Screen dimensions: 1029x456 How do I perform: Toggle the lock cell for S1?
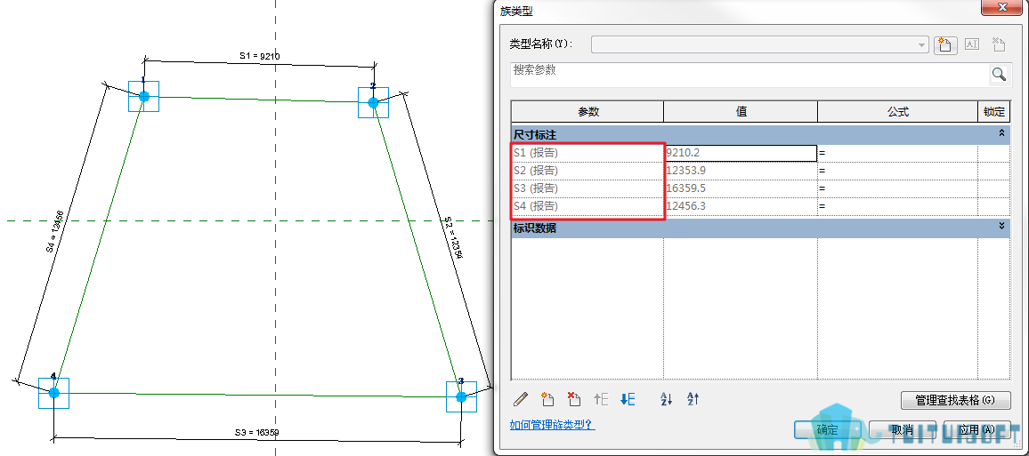click(x=993, y=153)
